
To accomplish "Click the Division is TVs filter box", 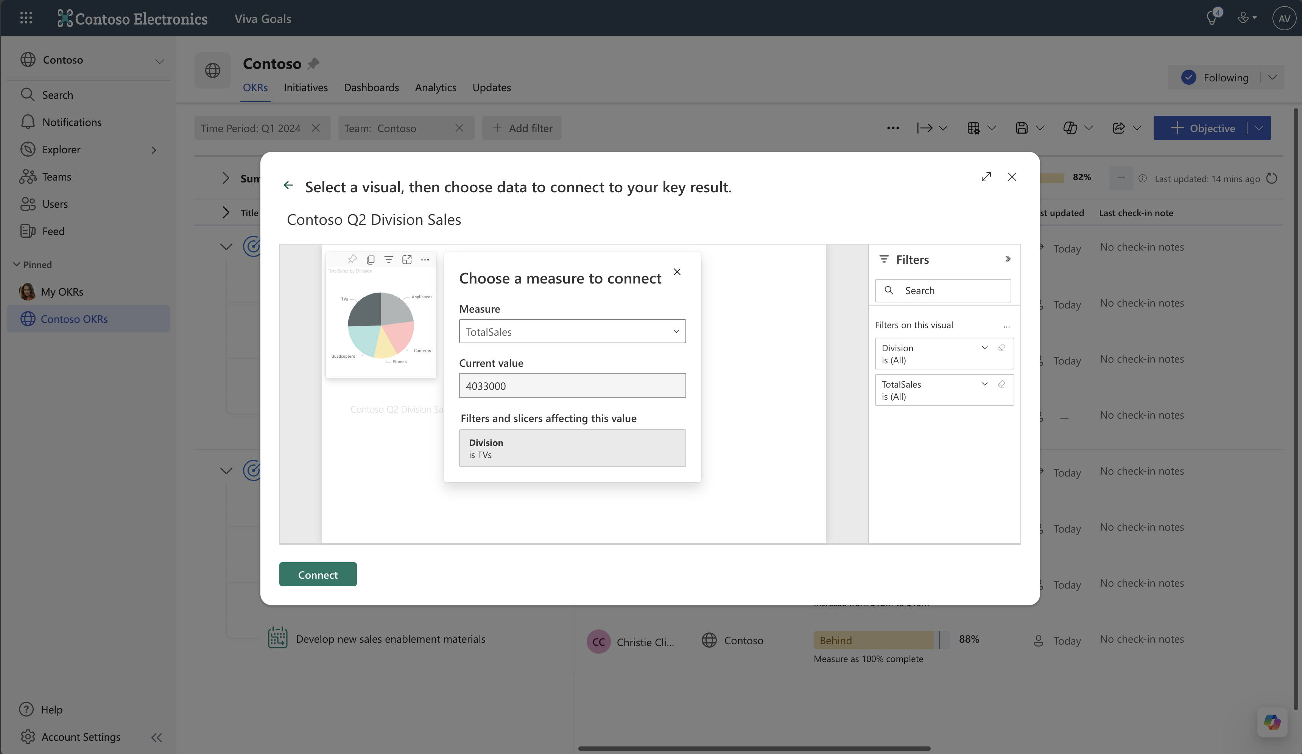I will pos(572,448).
